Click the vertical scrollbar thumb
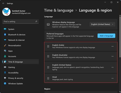Viewport: 121px width, 93px height. [x=120, y=37]
